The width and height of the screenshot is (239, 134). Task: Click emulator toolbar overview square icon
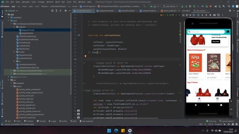[x=210, y=15]
